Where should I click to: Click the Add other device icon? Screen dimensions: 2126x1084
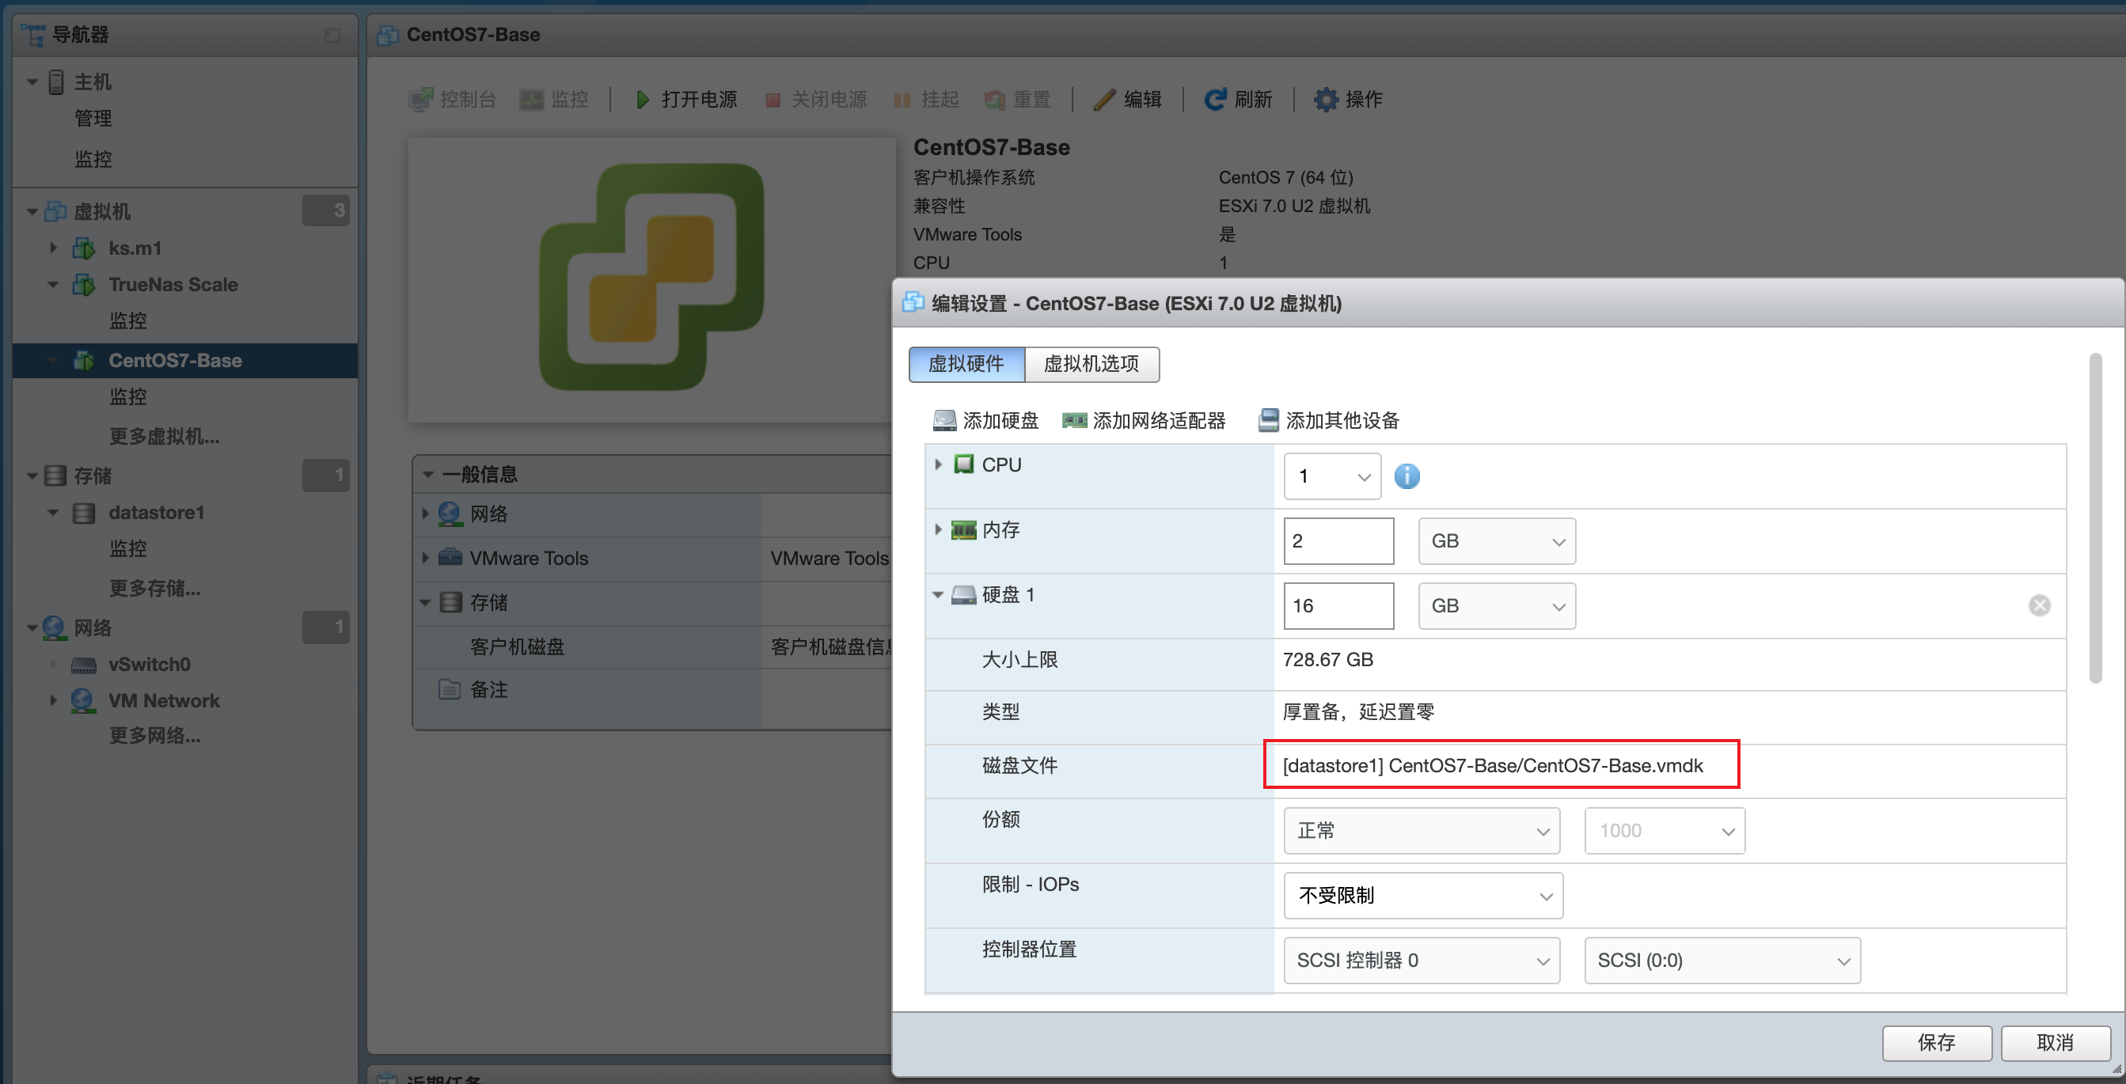(x=1268, y=421)
